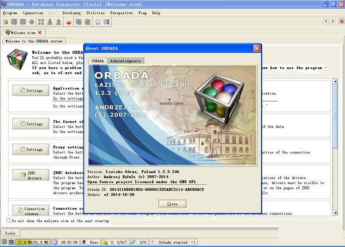The image size is (345, 247).
Task: Switch to the Acknowledgments tab
Action: 125,60
